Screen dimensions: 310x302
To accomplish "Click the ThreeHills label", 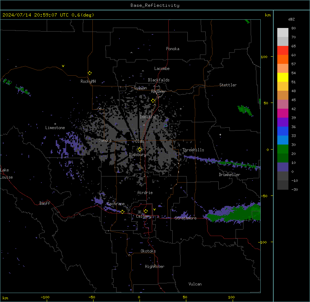I will 193,150.
